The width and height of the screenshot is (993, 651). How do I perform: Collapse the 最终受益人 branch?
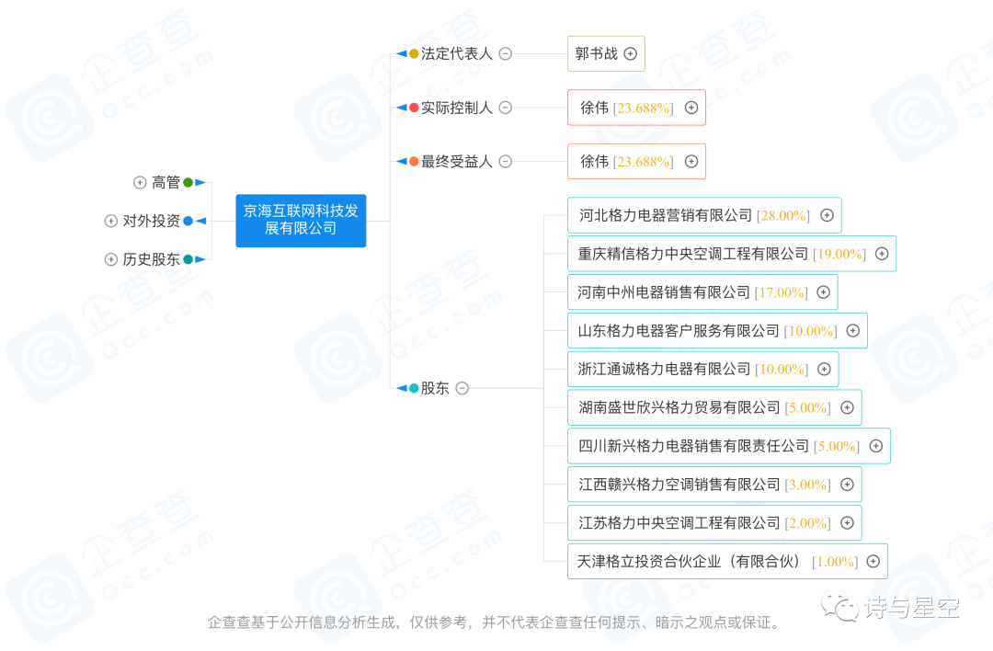tap(506, 162)
